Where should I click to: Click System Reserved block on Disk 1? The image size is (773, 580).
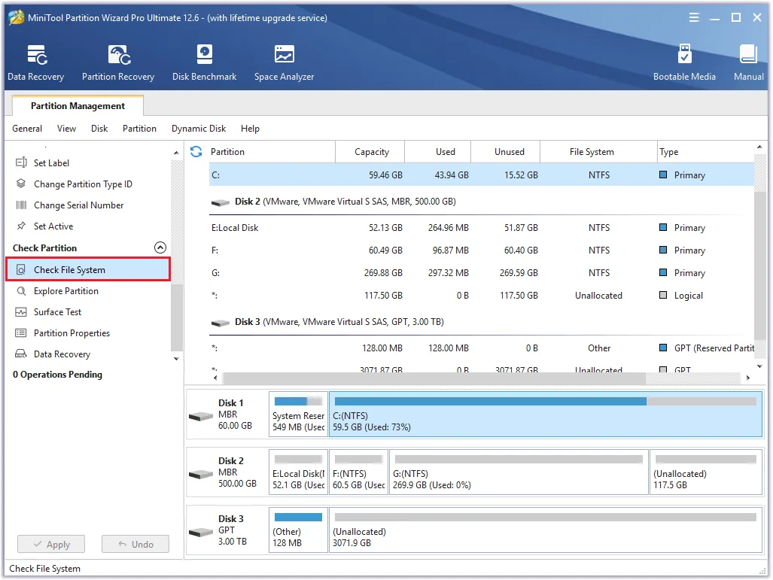[x=298, y=415]
